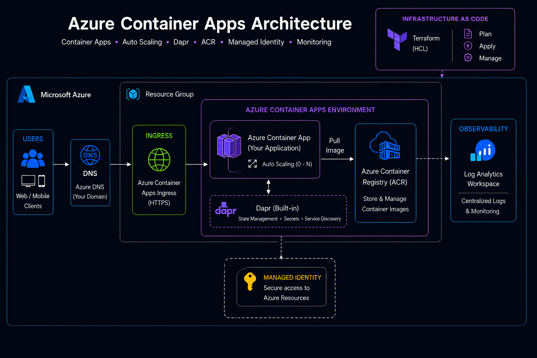This screenshot has width=537, height=358.
Task: Click the Auto Scaling (0 - N) text
Action: [x=287, y=164]
